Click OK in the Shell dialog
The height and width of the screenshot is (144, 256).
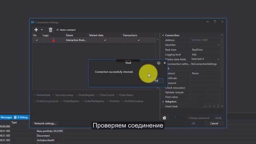click(156, 81)
